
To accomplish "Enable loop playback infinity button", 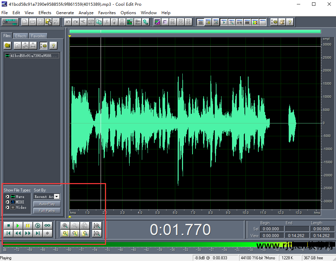I will tap(47, 226).
